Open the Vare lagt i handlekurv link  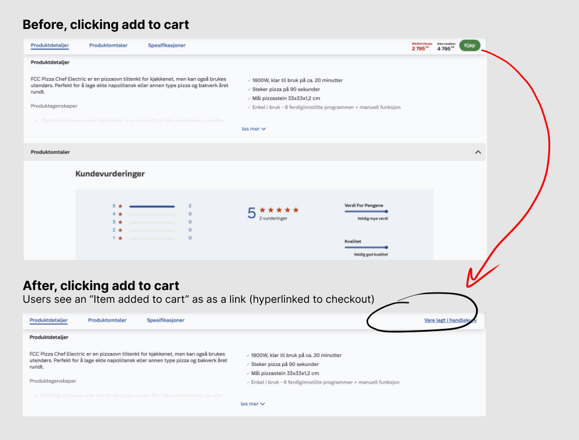click(x=450, y=320)
